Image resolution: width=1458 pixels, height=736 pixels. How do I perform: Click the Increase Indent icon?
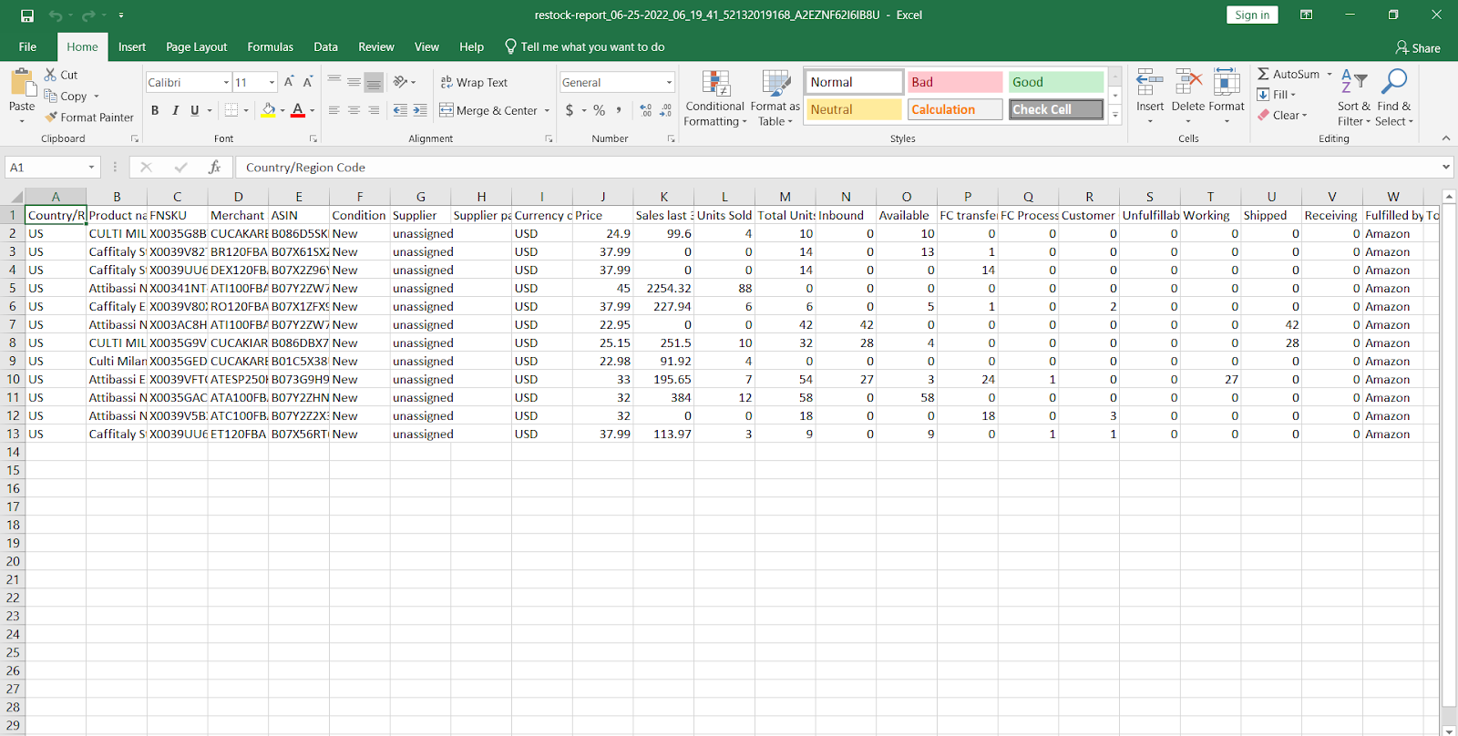point(419,110)
